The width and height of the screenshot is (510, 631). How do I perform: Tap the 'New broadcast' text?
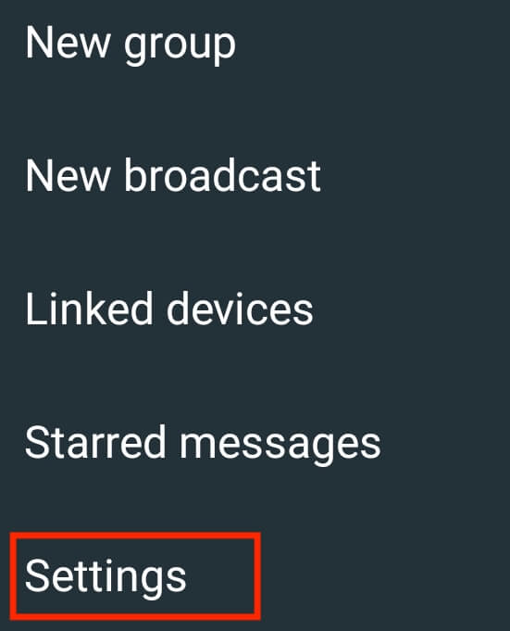point(173,176)
